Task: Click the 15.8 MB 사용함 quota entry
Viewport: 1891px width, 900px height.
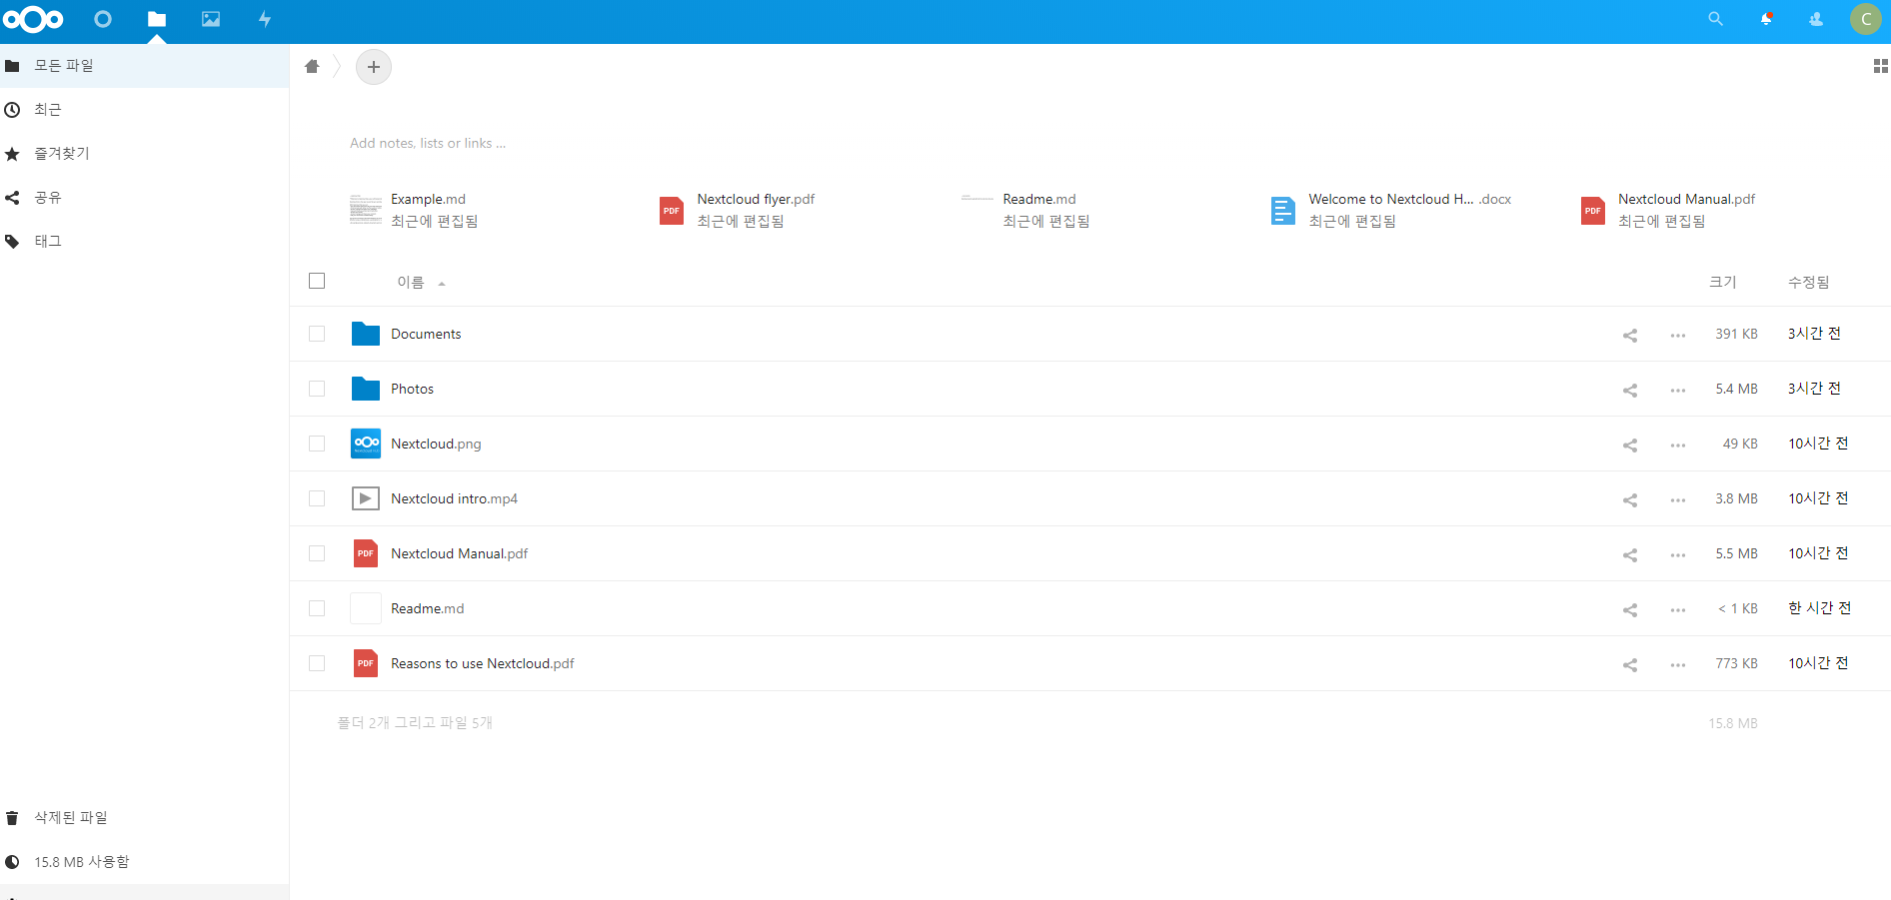Action: coord(144,862)
